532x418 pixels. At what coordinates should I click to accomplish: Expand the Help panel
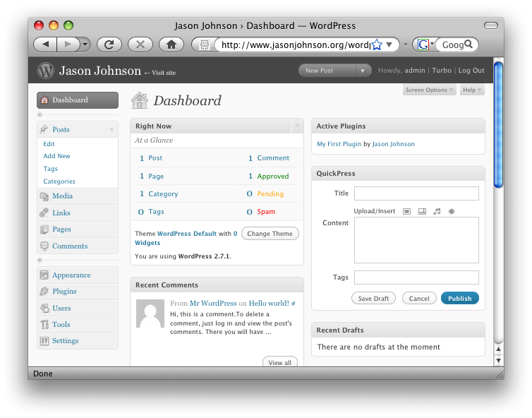(x=472, y=90)
